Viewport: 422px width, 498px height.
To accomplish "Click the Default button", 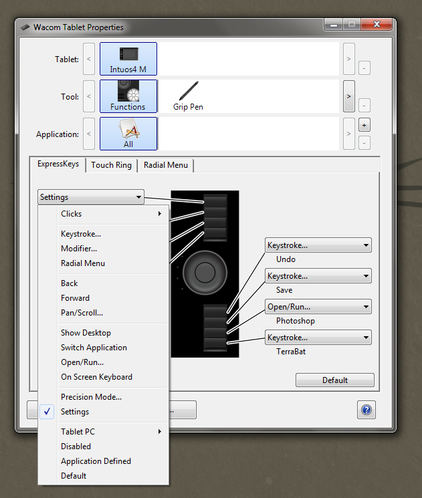I will [335, 380].
